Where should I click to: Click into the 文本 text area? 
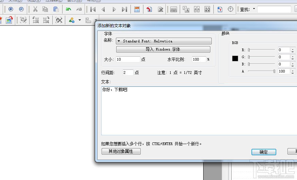(199, 111)
